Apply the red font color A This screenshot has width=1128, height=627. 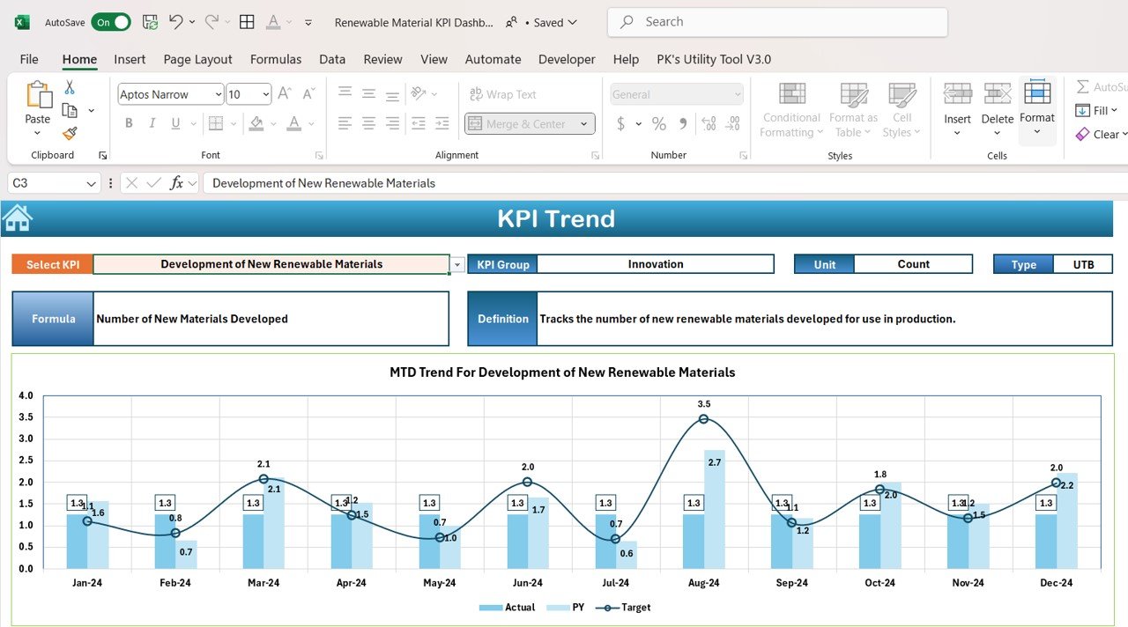pyautogui.click(x=294, y=123)
